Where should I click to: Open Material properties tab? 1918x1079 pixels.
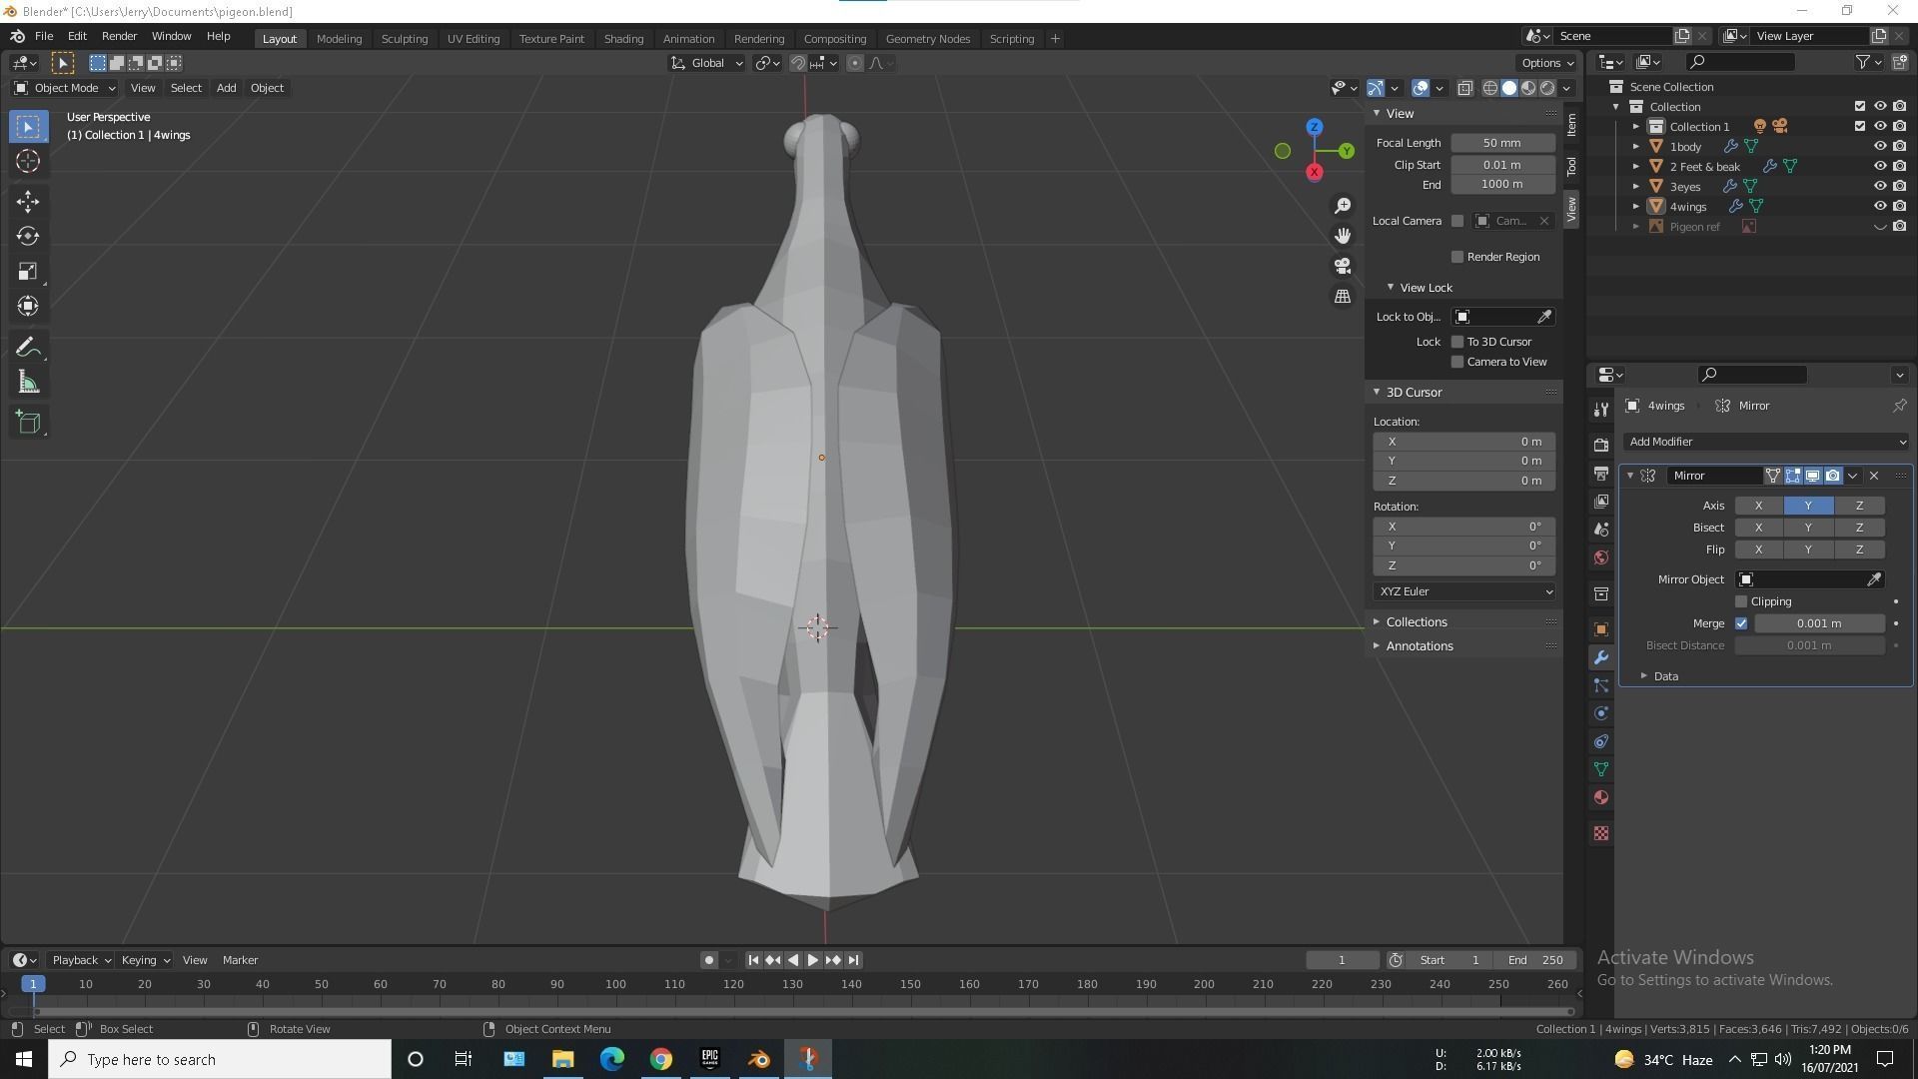click(1601, 797)
